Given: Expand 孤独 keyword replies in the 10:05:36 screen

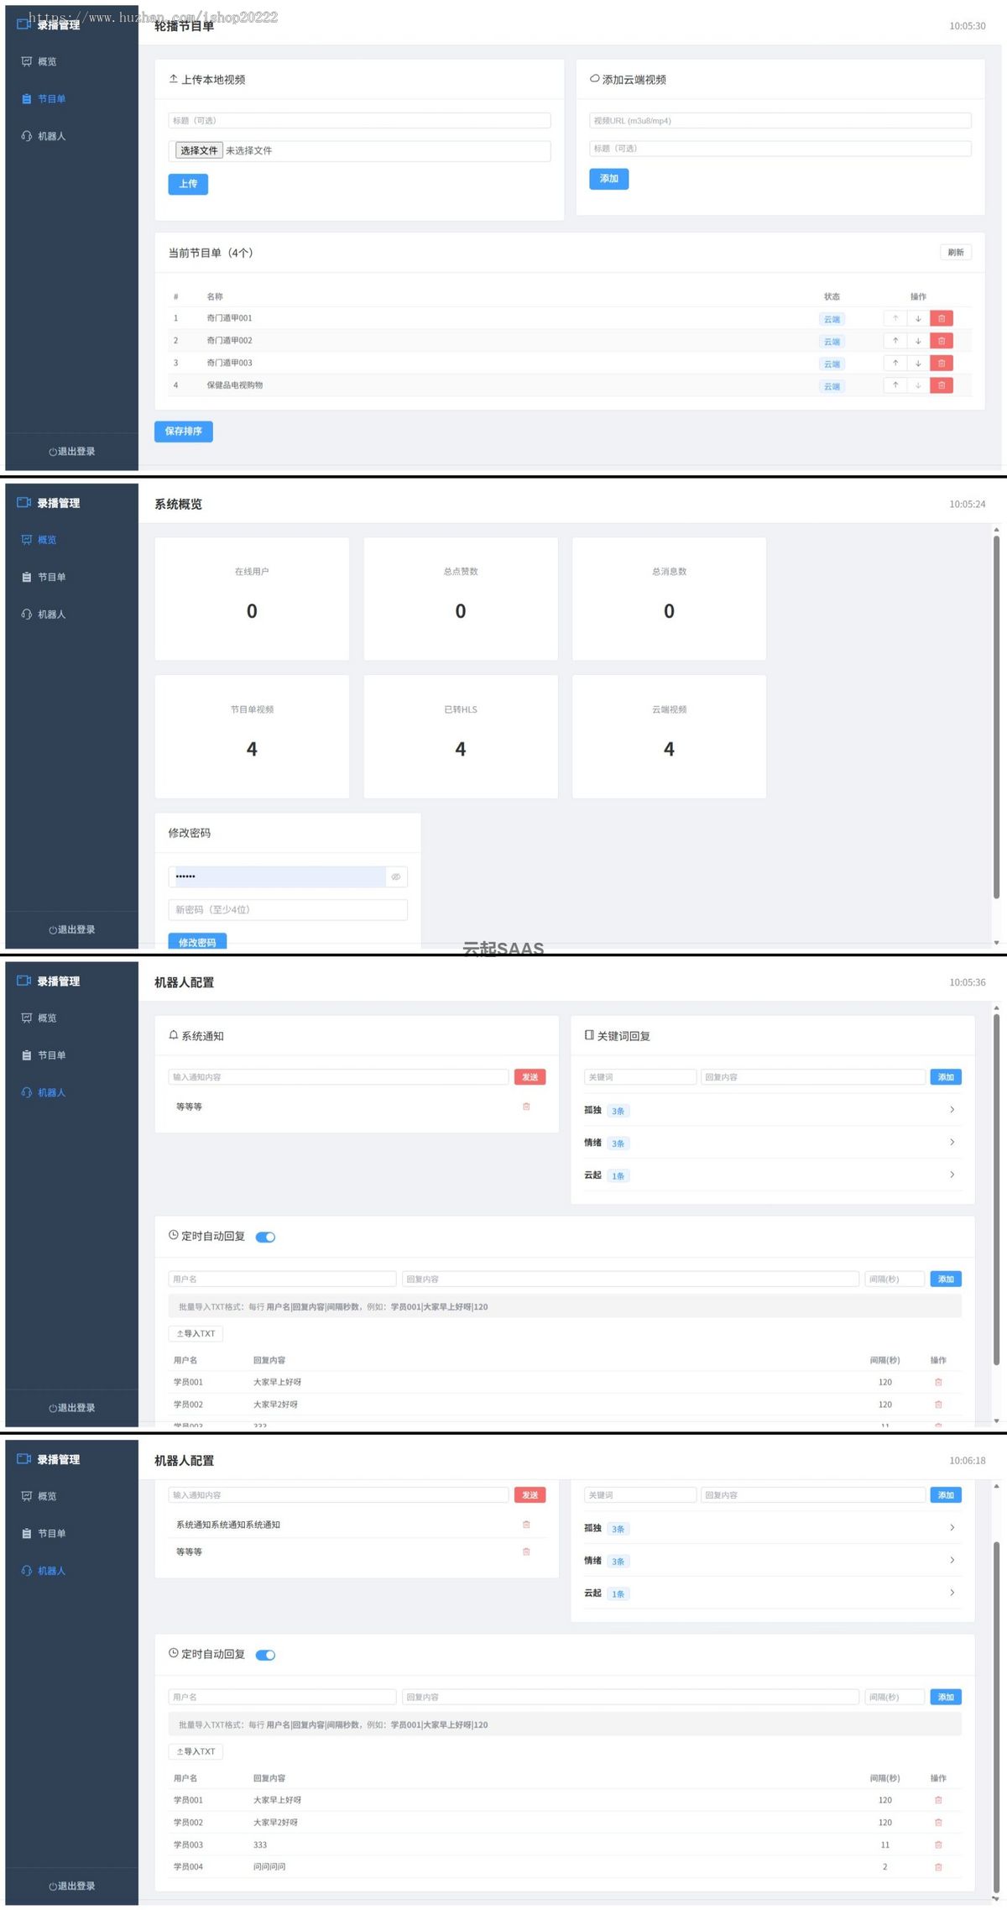Looking at the screenshot, I should [952, 1110].
